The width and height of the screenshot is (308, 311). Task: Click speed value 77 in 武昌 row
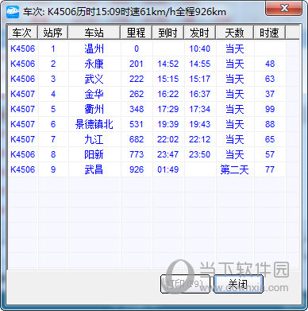[x=270, y=169]
